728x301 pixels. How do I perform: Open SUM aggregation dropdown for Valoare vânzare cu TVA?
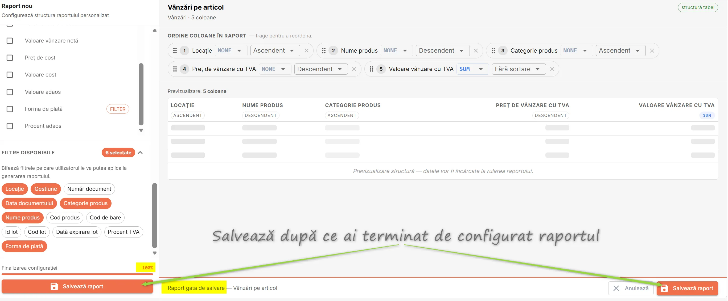(472, 69)
